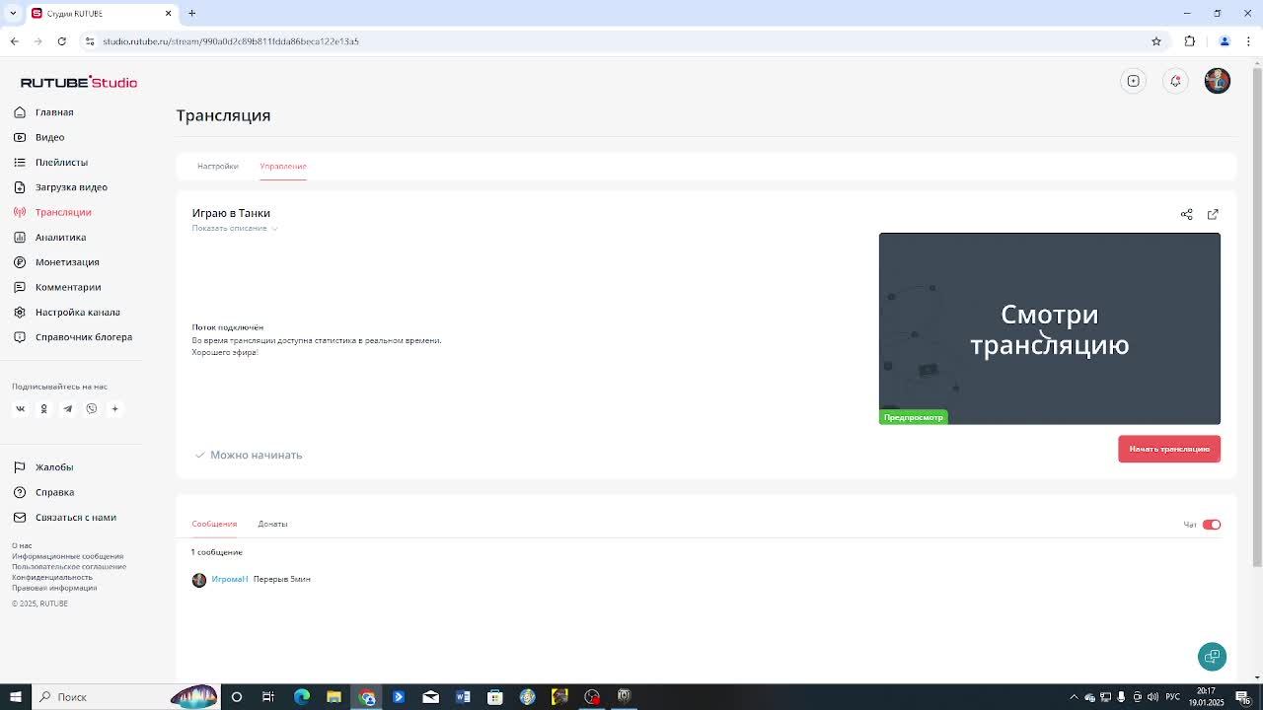
Task: Toggle the Чат switch off
Action: 1212,525
